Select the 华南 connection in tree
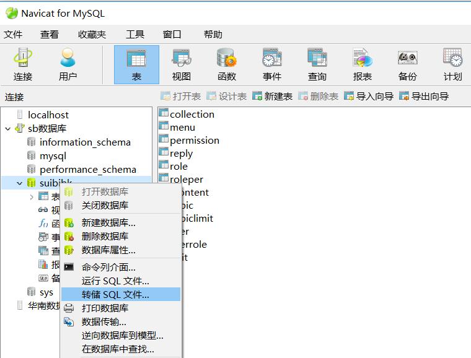Image resolution: width=471 pixels, height=358 pixels. pos(44,306)
